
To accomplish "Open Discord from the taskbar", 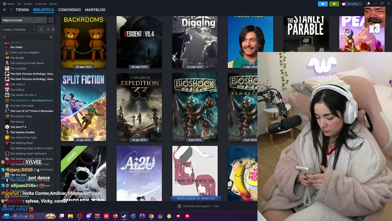I will pos(89,216).
